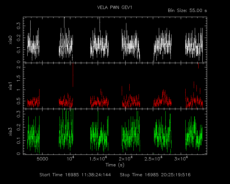Click the 1.5×10⁴ time axis tick label

(98, 159)
